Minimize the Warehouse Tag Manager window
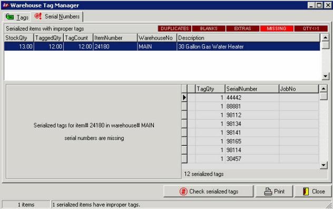Viewport: 333px width, 209px height. pos(311,5)
